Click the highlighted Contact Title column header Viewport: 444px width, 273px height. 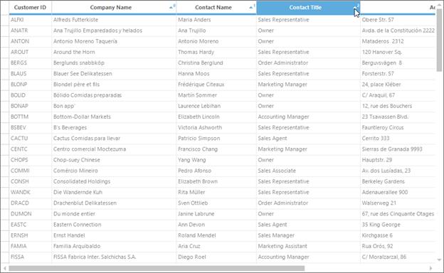[x=308, y=8]
